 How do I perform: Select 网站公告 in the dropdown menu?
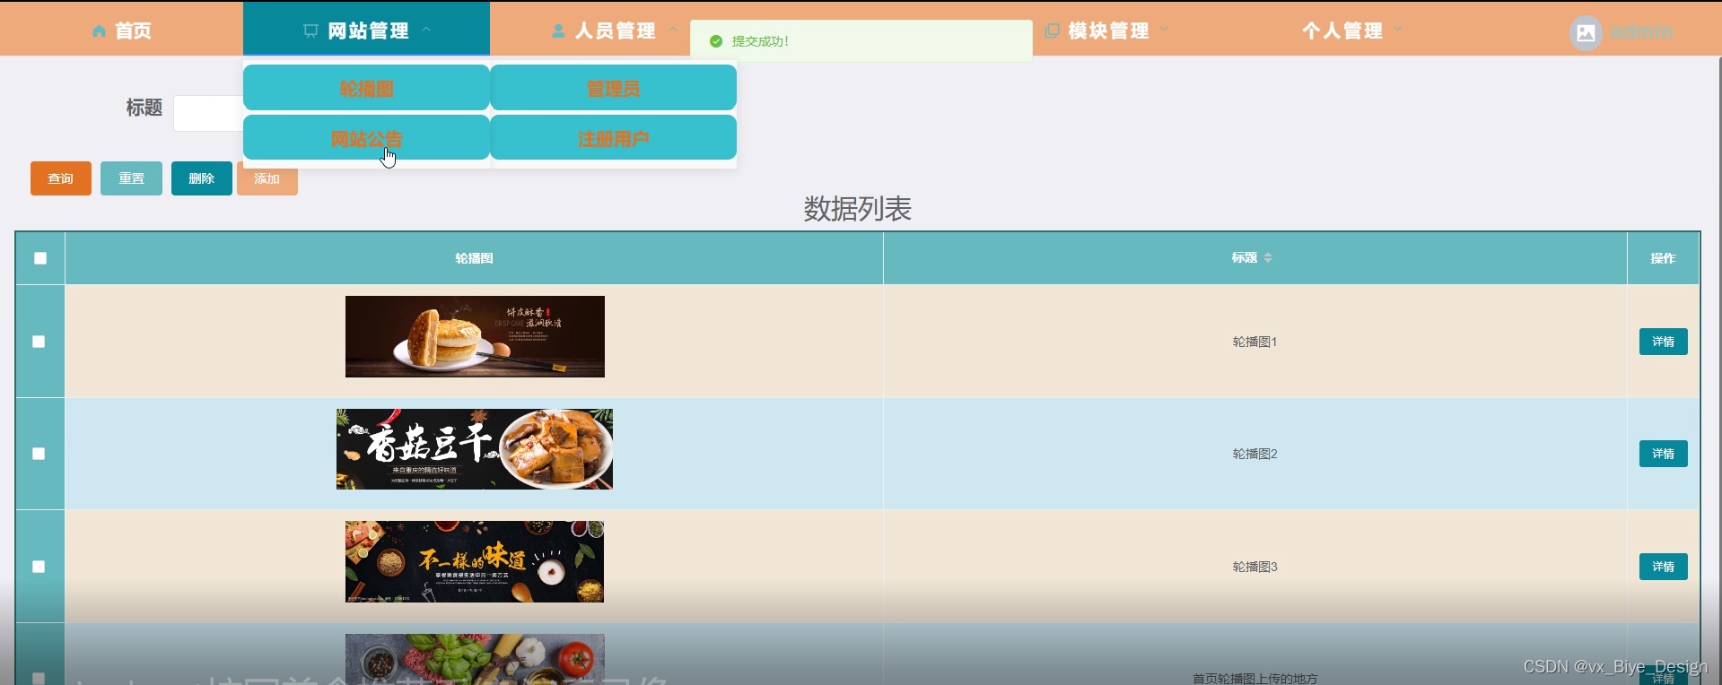point(366,138)
